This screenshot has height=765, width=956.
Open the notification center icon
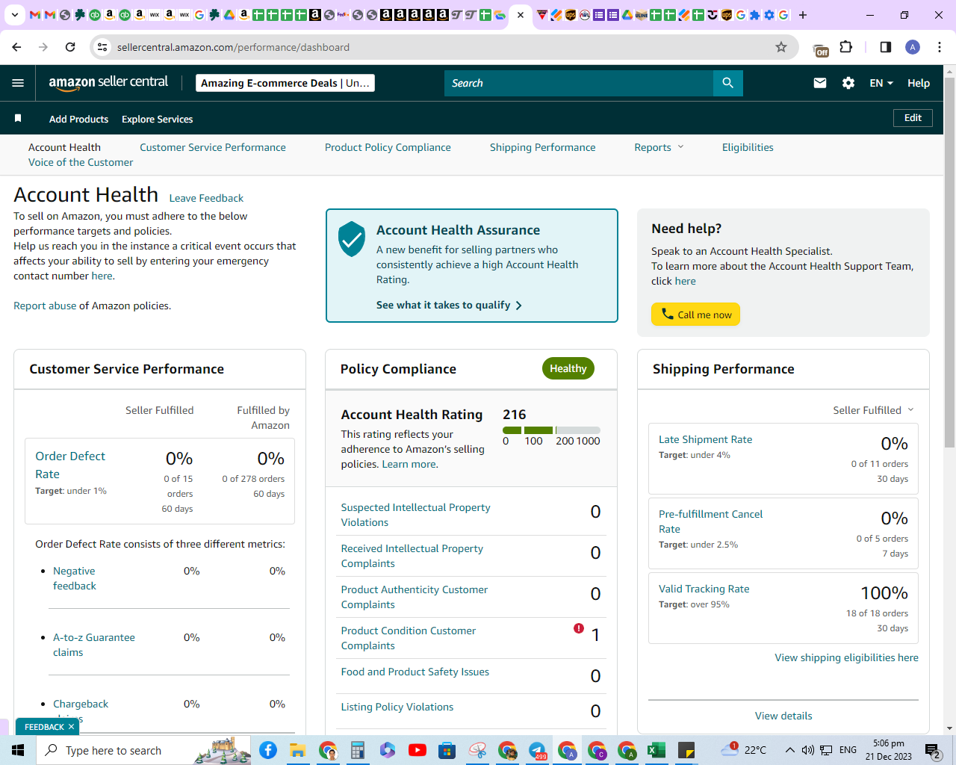tap(932, 750)
